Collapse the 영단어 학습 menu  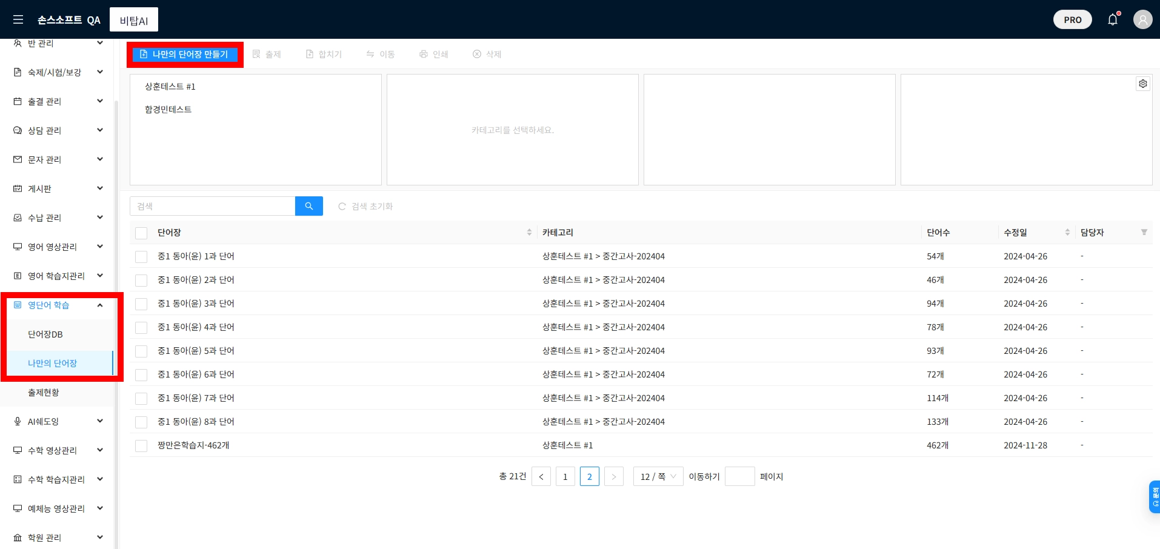coord(58,305)
